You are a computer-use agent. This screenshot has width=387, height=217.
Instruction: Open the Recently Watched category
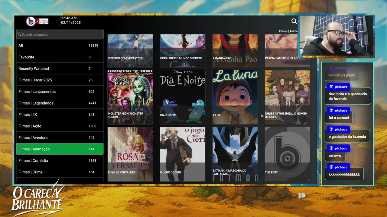[x=60, y=68]
